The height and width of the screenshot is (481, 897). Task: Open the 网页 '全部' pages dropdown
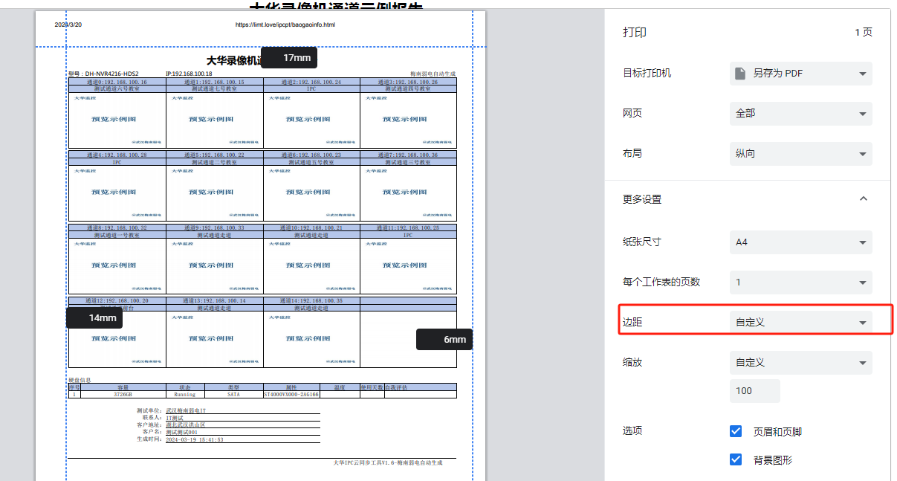point(800,113)
